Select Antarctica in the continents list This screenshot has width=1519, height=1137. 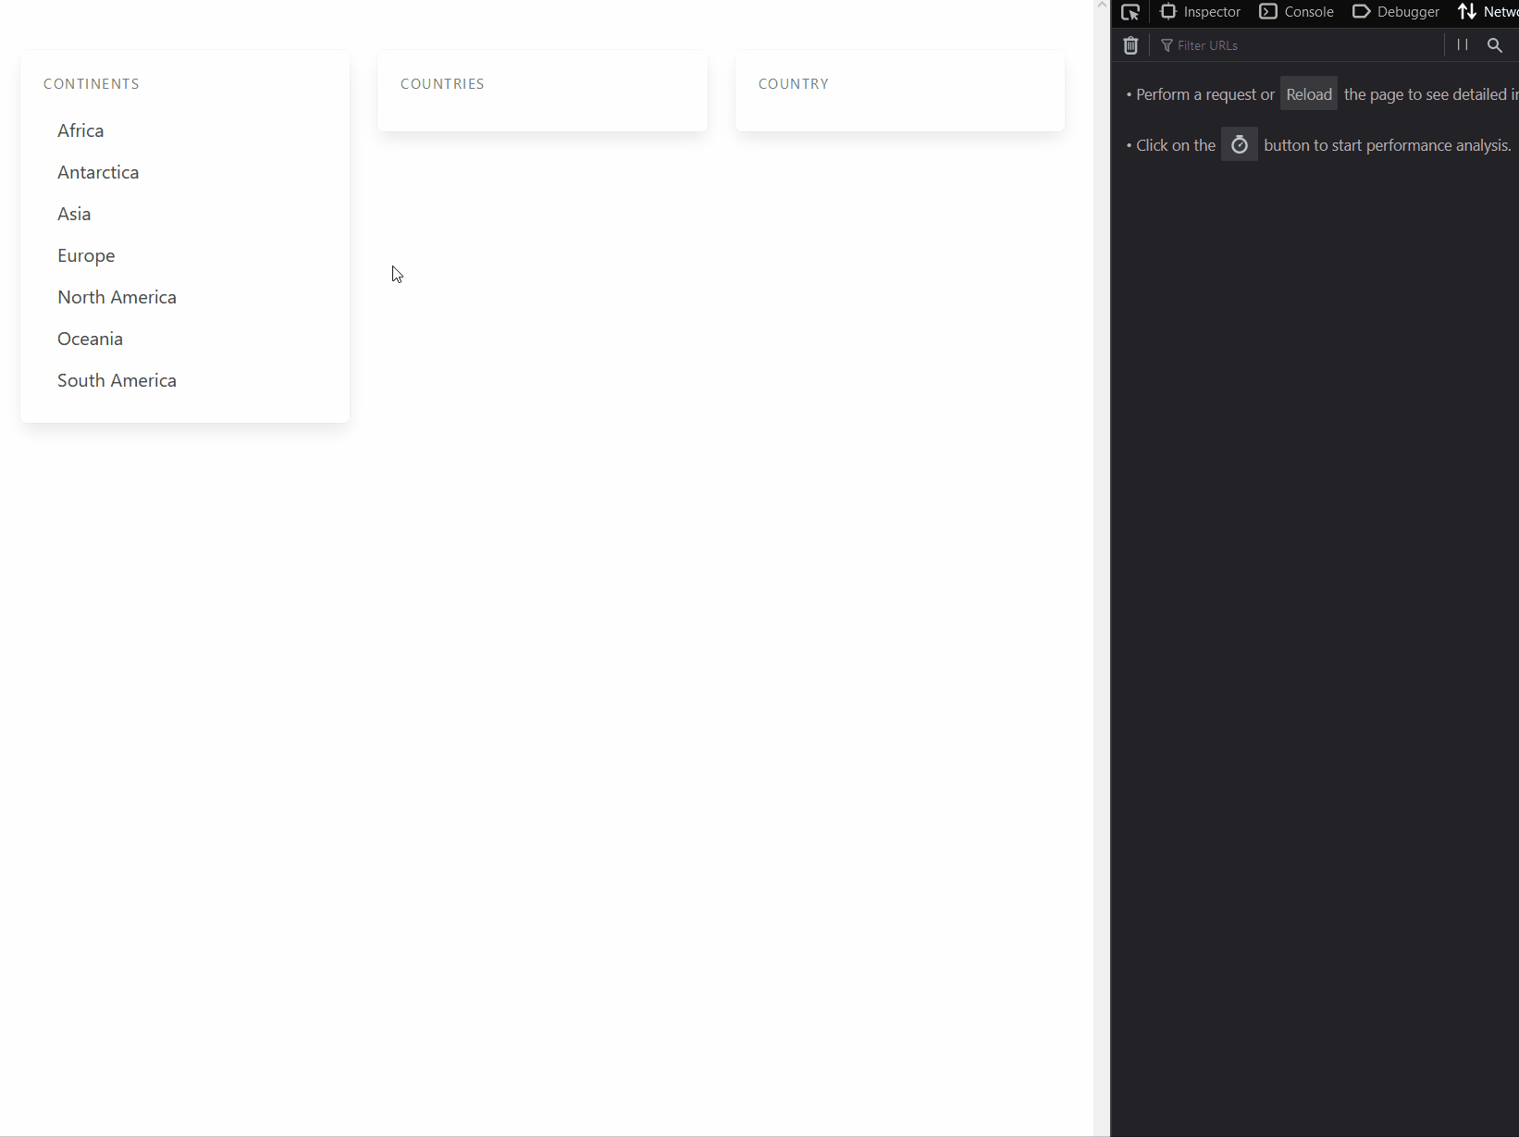[98, 172]
